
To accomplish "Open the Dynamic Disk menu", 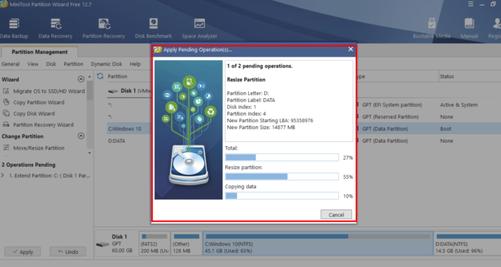I will pyautogui.click(x=106, y=64).
